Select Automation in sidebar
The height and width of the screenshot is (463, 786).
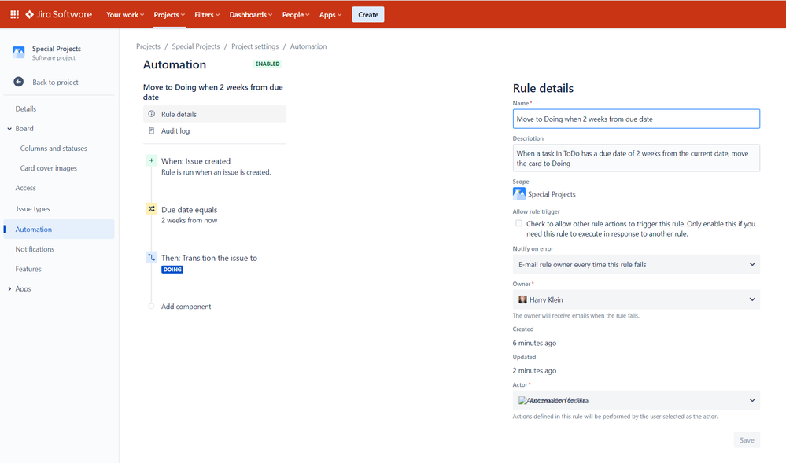59,229
